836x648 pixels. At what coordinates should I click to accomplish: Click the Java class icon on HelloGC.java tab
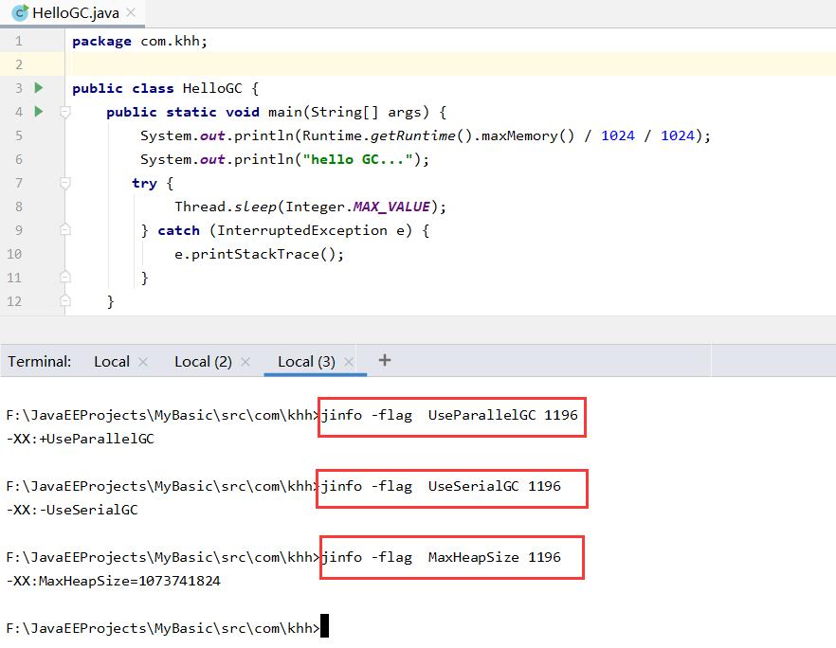click(x=20, y=13)
